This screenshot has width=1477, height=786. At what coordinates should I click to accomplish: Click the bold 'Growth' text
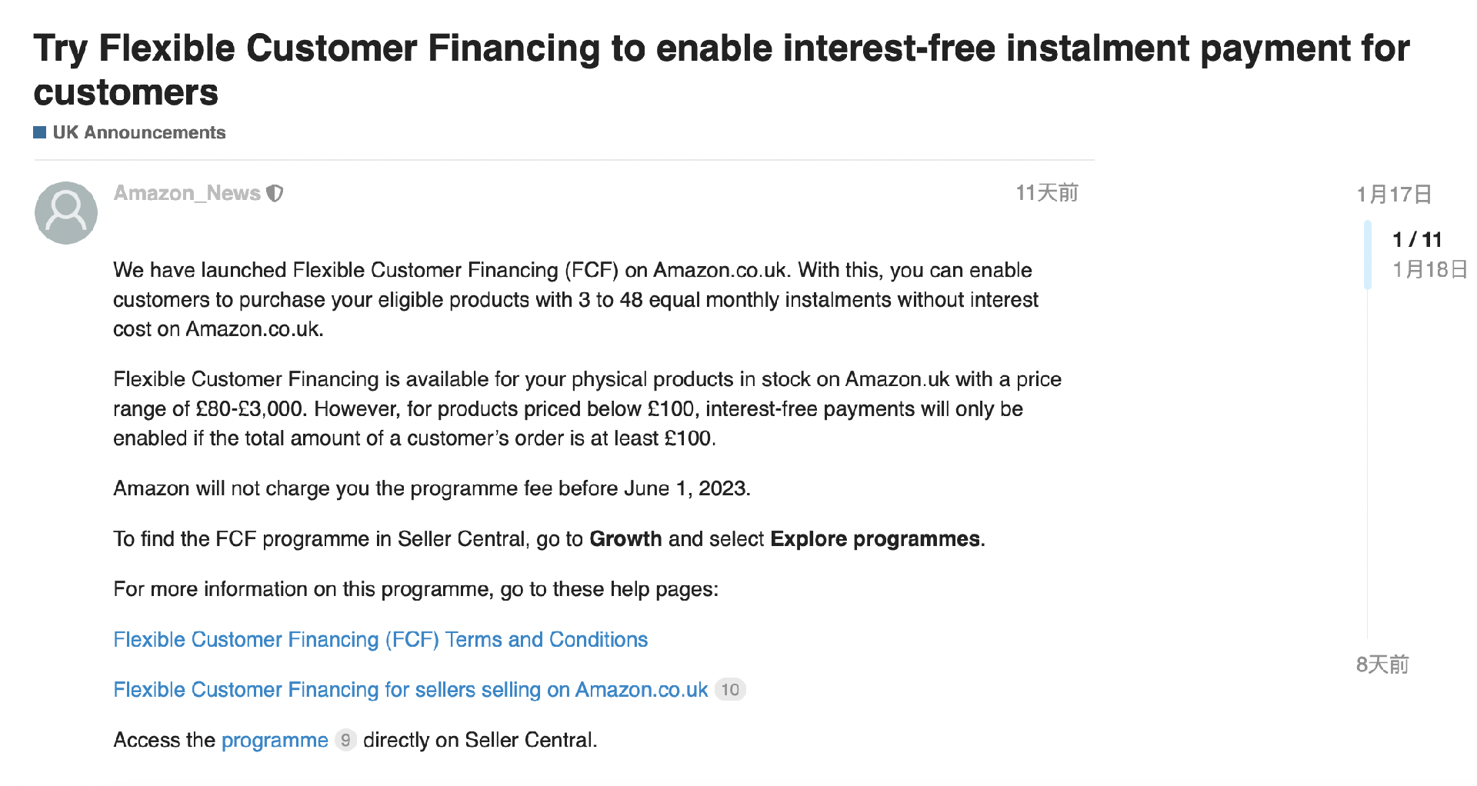click(625, 539)
